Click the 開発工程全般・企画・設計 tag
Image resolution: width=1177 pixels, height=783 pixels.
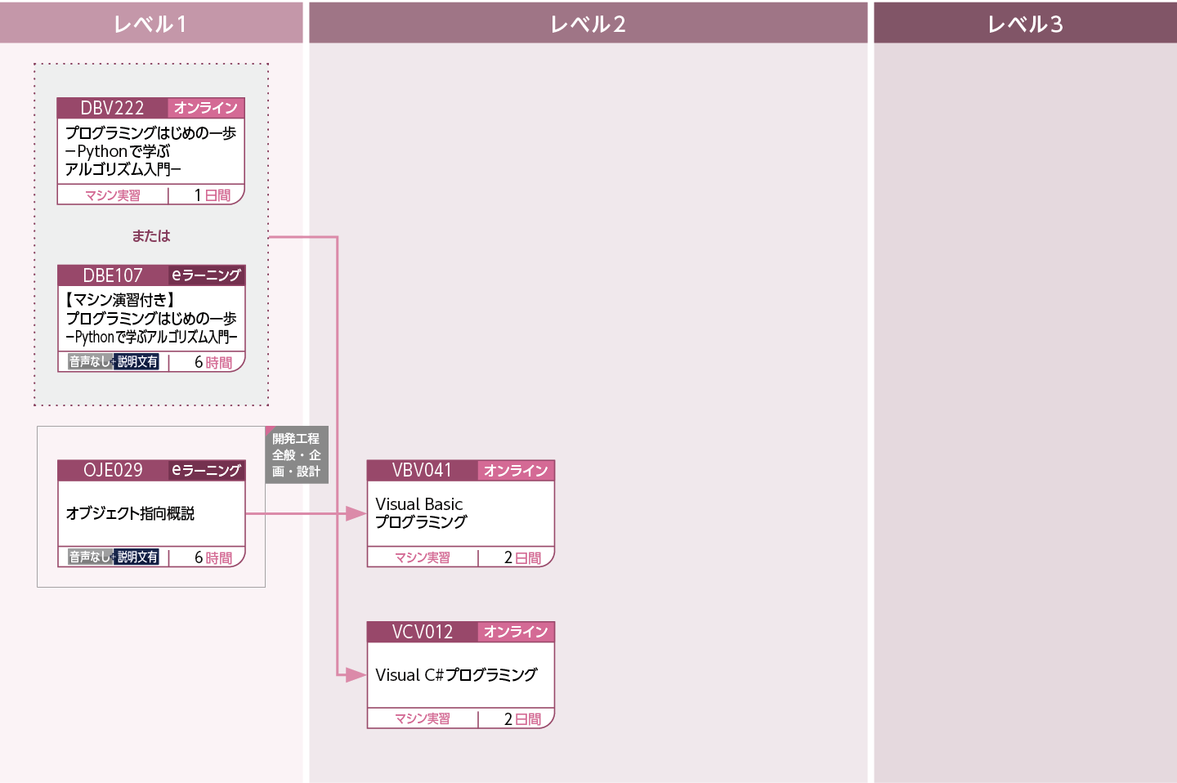pos(297,455)
